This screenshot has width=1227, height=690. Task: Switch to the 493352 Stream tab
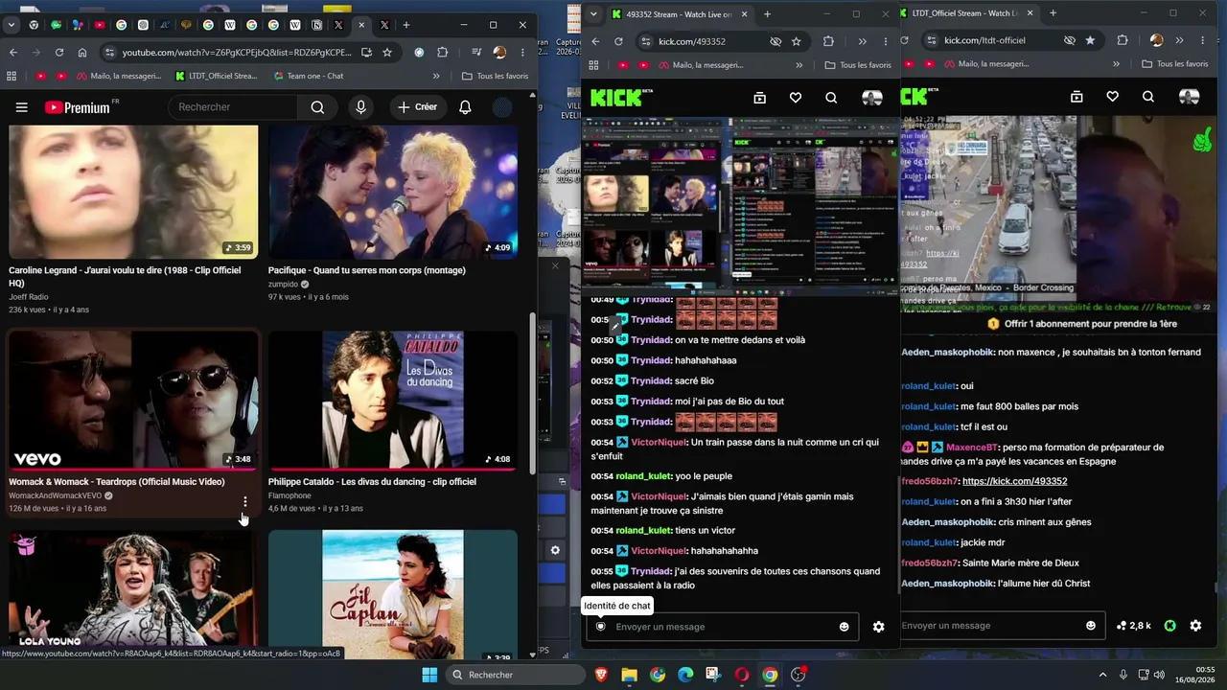tap(679, 14)
